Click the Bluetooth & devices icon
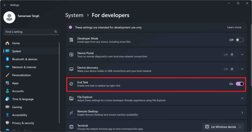The height and width of the screenshot is (132, 252). [7, 59]
